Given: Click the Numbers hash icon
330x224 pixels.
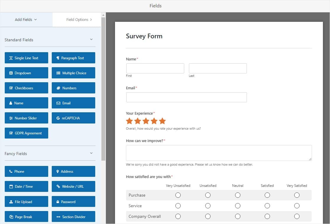Looking at the screenshot, I should 58,88.
